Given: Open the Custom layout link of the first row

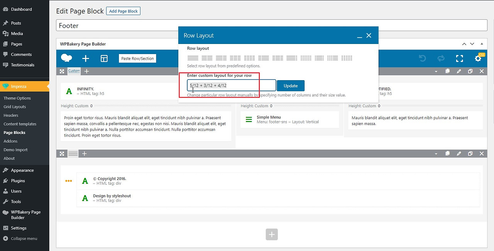Looking at the screenshot, I should click(x=74, y=71).
